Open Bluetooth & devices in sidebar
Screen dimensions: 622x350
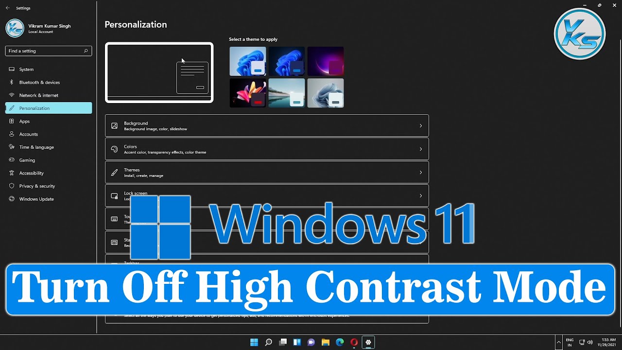click(49, 82)
